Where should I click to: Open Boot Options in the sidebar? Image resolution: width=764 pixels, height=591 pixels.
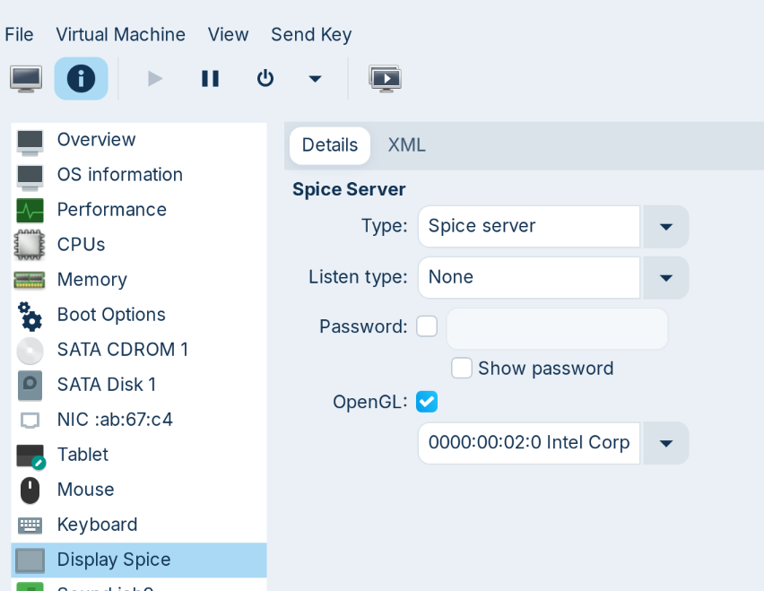point(111,315)
